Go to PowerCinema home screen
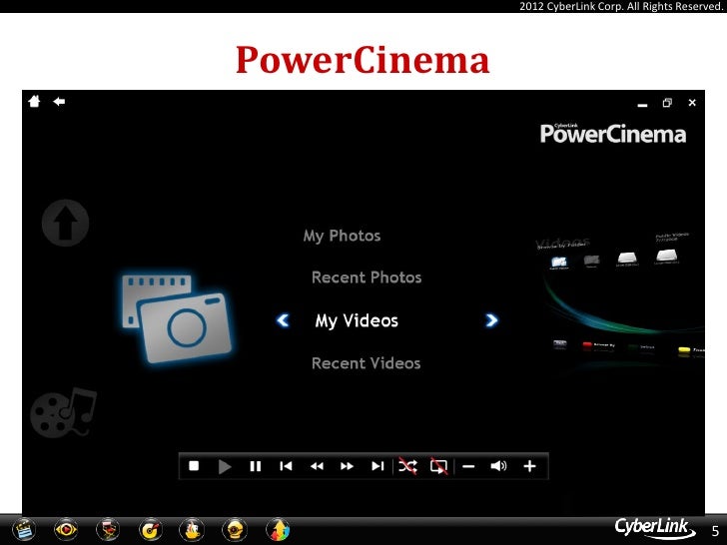 [x=34, y=101]
